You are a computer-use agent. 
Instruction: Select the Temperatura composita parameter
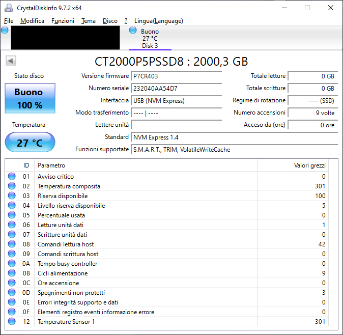69,186
